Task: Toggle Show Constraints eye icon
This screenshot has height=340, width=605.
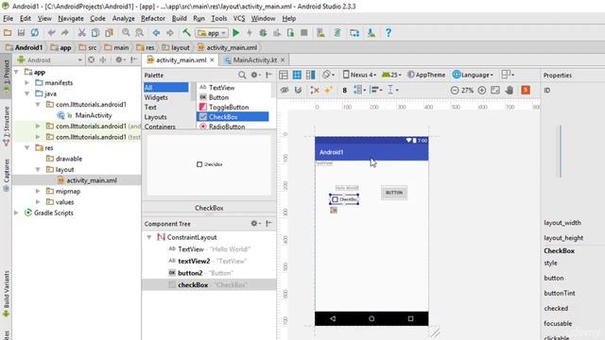Action: 285,91
